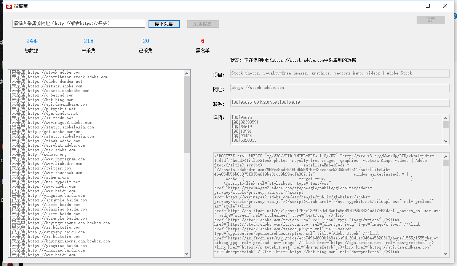Select the dpm.demdex.net list row

tap(97, 113)
